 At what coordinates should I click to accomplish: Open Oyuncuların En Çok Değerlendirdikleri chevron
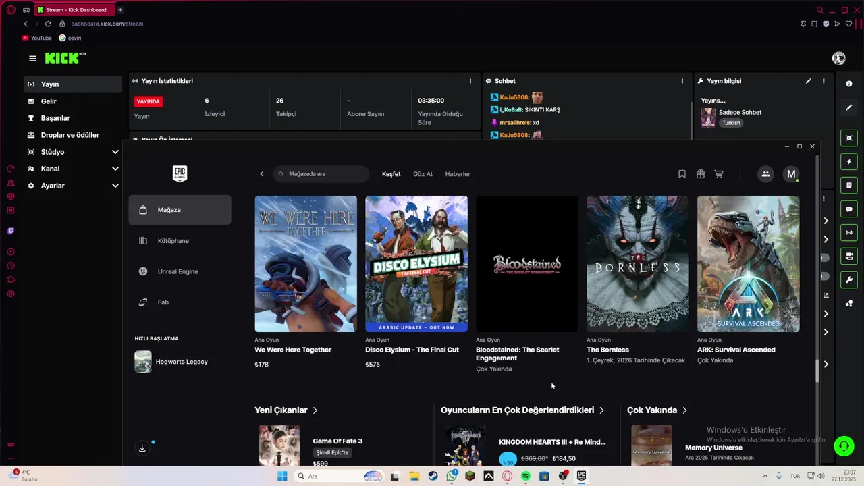click(x=601, y=410)
